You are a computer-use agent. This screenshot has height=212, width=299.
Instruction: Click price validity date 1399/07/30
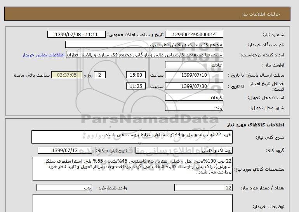[195, 86]
